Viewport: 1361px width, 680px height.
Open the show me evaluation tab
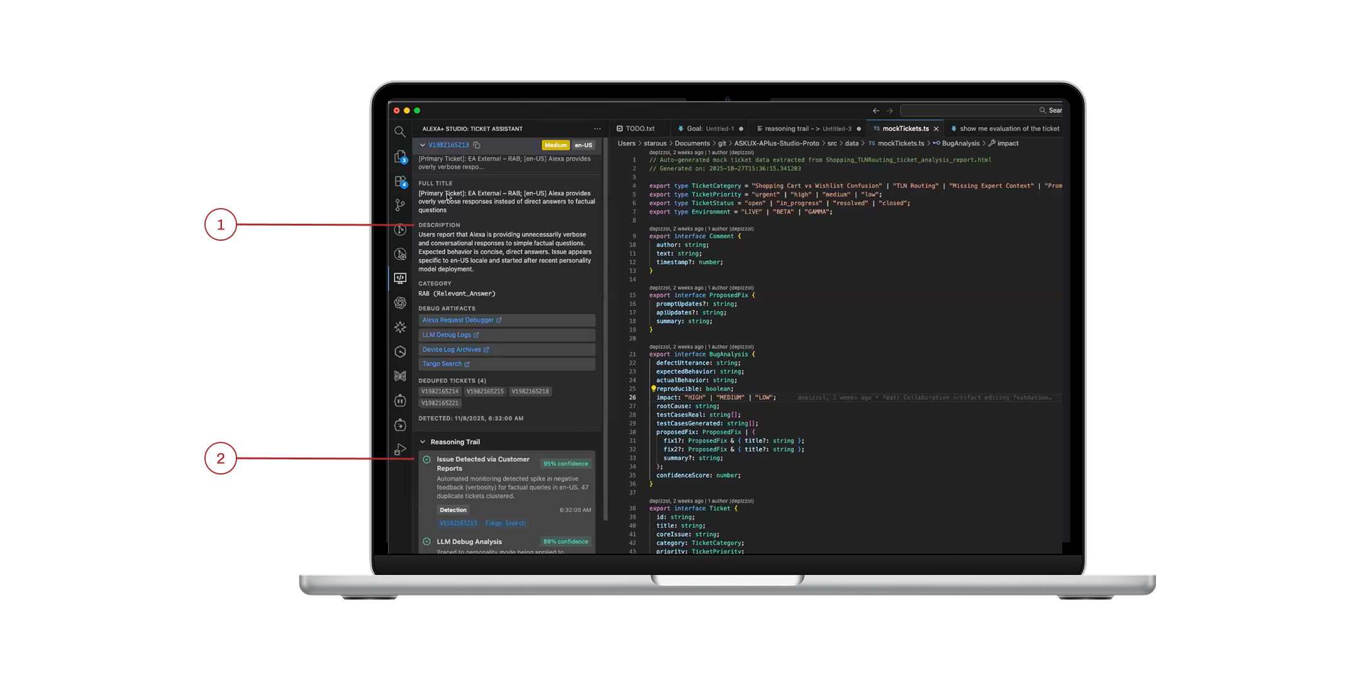[x=1005, y=129]
